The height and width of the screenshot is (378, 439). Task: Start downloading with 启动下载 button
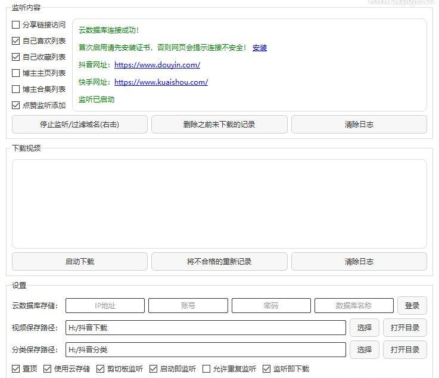(x=80, y=262)
